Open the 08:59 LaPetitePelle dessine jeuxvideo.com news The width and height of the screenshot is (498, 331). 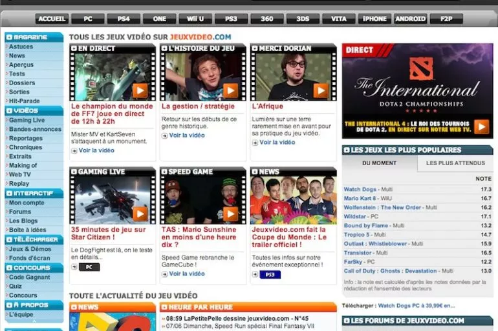(x=237, y=319)
